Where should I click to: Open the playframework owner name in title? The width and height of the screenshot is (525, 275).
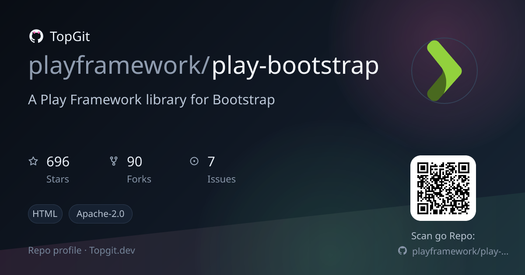click(x=115, y=66)
